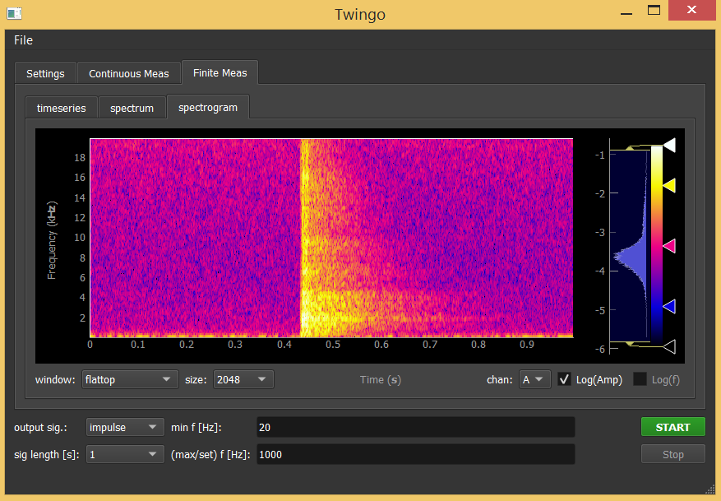Screen dimensions: 721x501
Task: Switch to the timeseries tab
Action: [61, 108]
